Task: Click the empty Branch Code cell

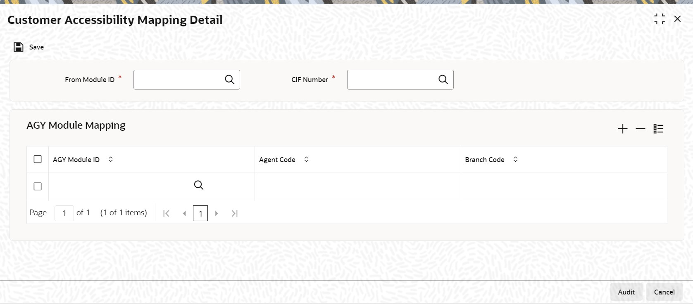Action: tap(564, 186)
